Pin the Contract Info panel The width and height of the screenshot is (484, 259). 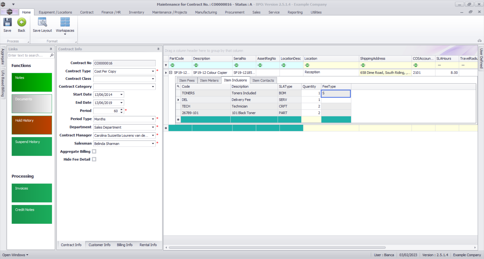158,49
